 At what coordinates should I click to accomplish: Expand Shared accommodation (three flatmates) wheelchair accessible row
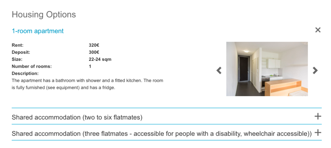tap(161, 133)
